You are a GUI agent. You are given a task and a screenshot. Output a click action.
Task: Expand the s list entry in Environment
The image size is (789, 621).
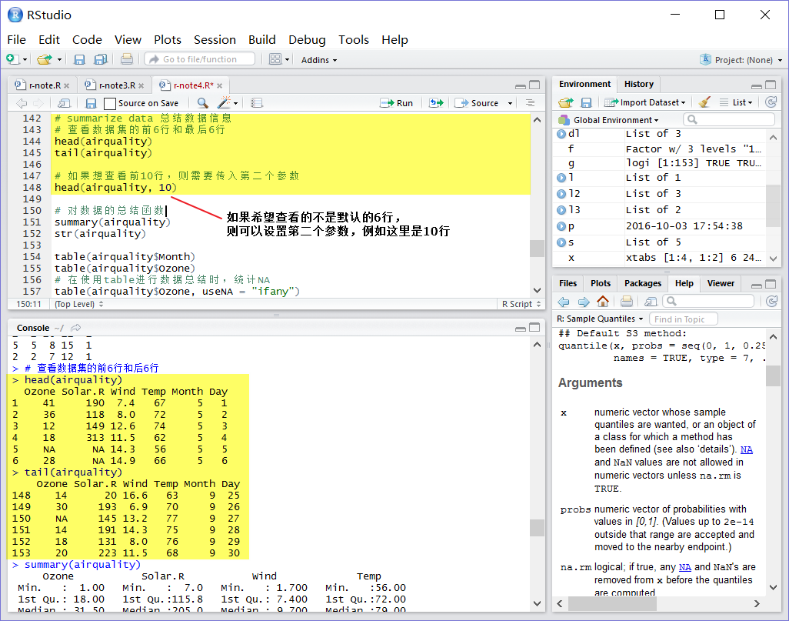tap(561, 242)
